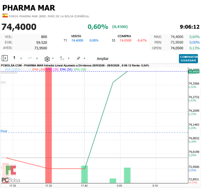Open the indicators add icon
This screenshot has width=201, height=188.
pos(62,58)
